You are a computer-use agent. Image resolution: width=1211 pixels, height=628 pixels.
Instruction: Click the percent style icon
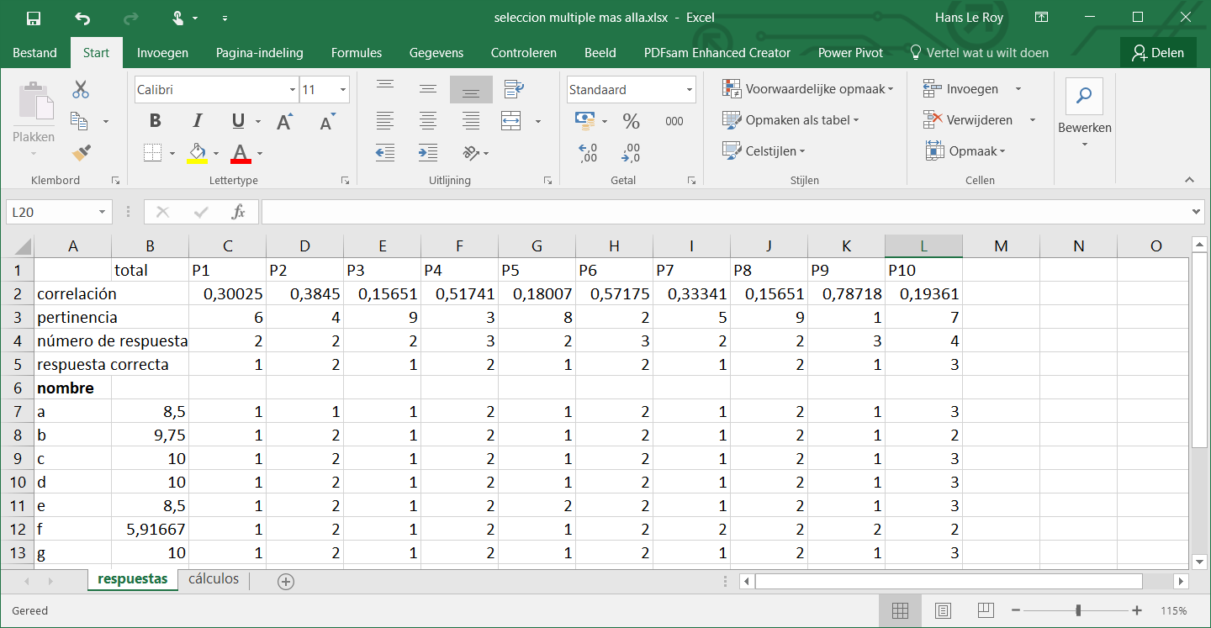(631, 121)
